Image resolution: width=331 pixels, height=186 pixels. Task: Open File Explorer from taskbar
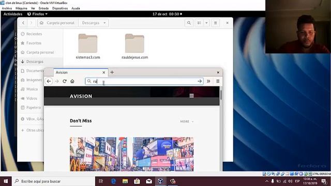click(125, 181)
